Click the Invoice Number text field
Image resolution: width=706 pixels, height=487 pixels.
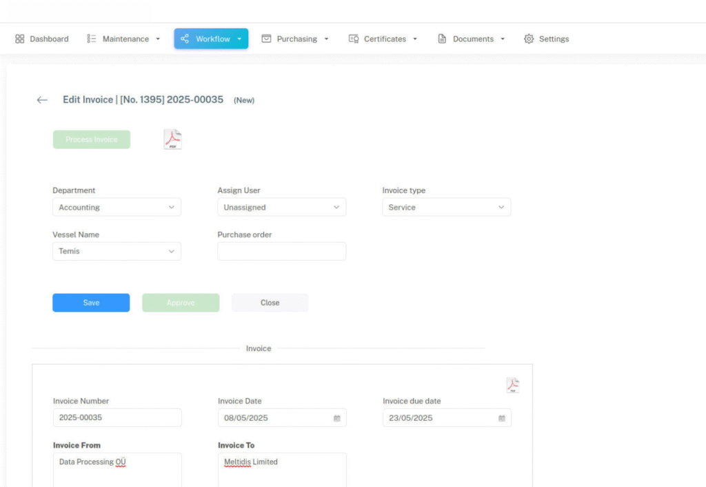pyautogui.click(x=117, y=418)
